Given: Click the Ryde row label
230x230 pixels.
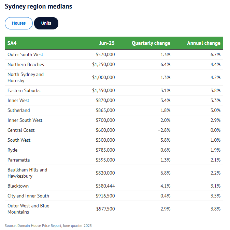Looking at the screenshot, I should click(x=12, y=150).
